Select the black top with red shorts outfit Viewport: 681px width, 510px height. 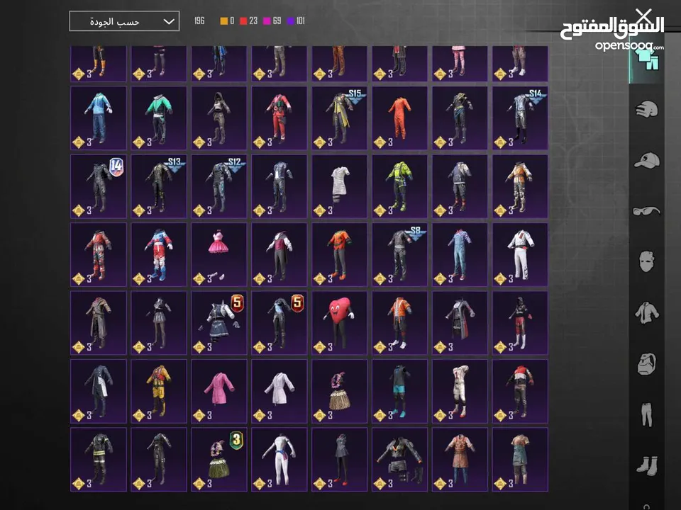(x=520, y=323)
